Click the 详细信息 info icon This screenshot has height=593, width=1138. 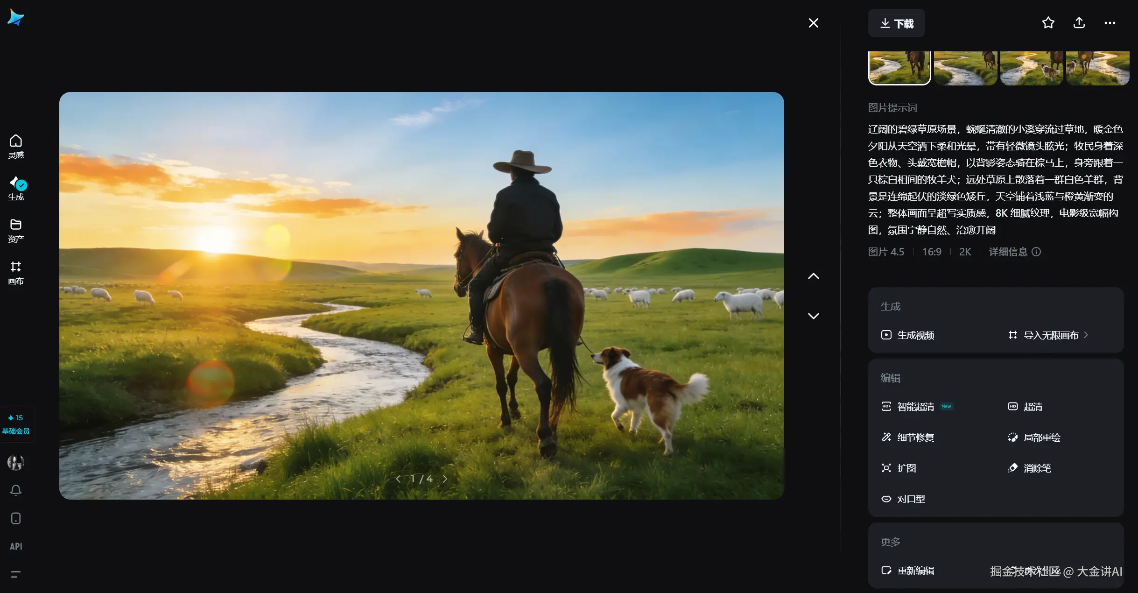[x=1036, y=252]
